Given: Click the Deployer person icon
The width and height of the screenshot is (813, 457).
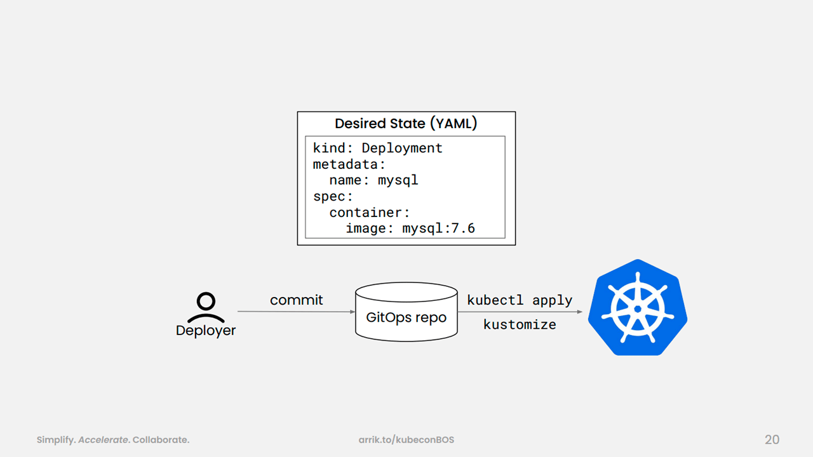Looking at the screenshot, I should [206, 308].
